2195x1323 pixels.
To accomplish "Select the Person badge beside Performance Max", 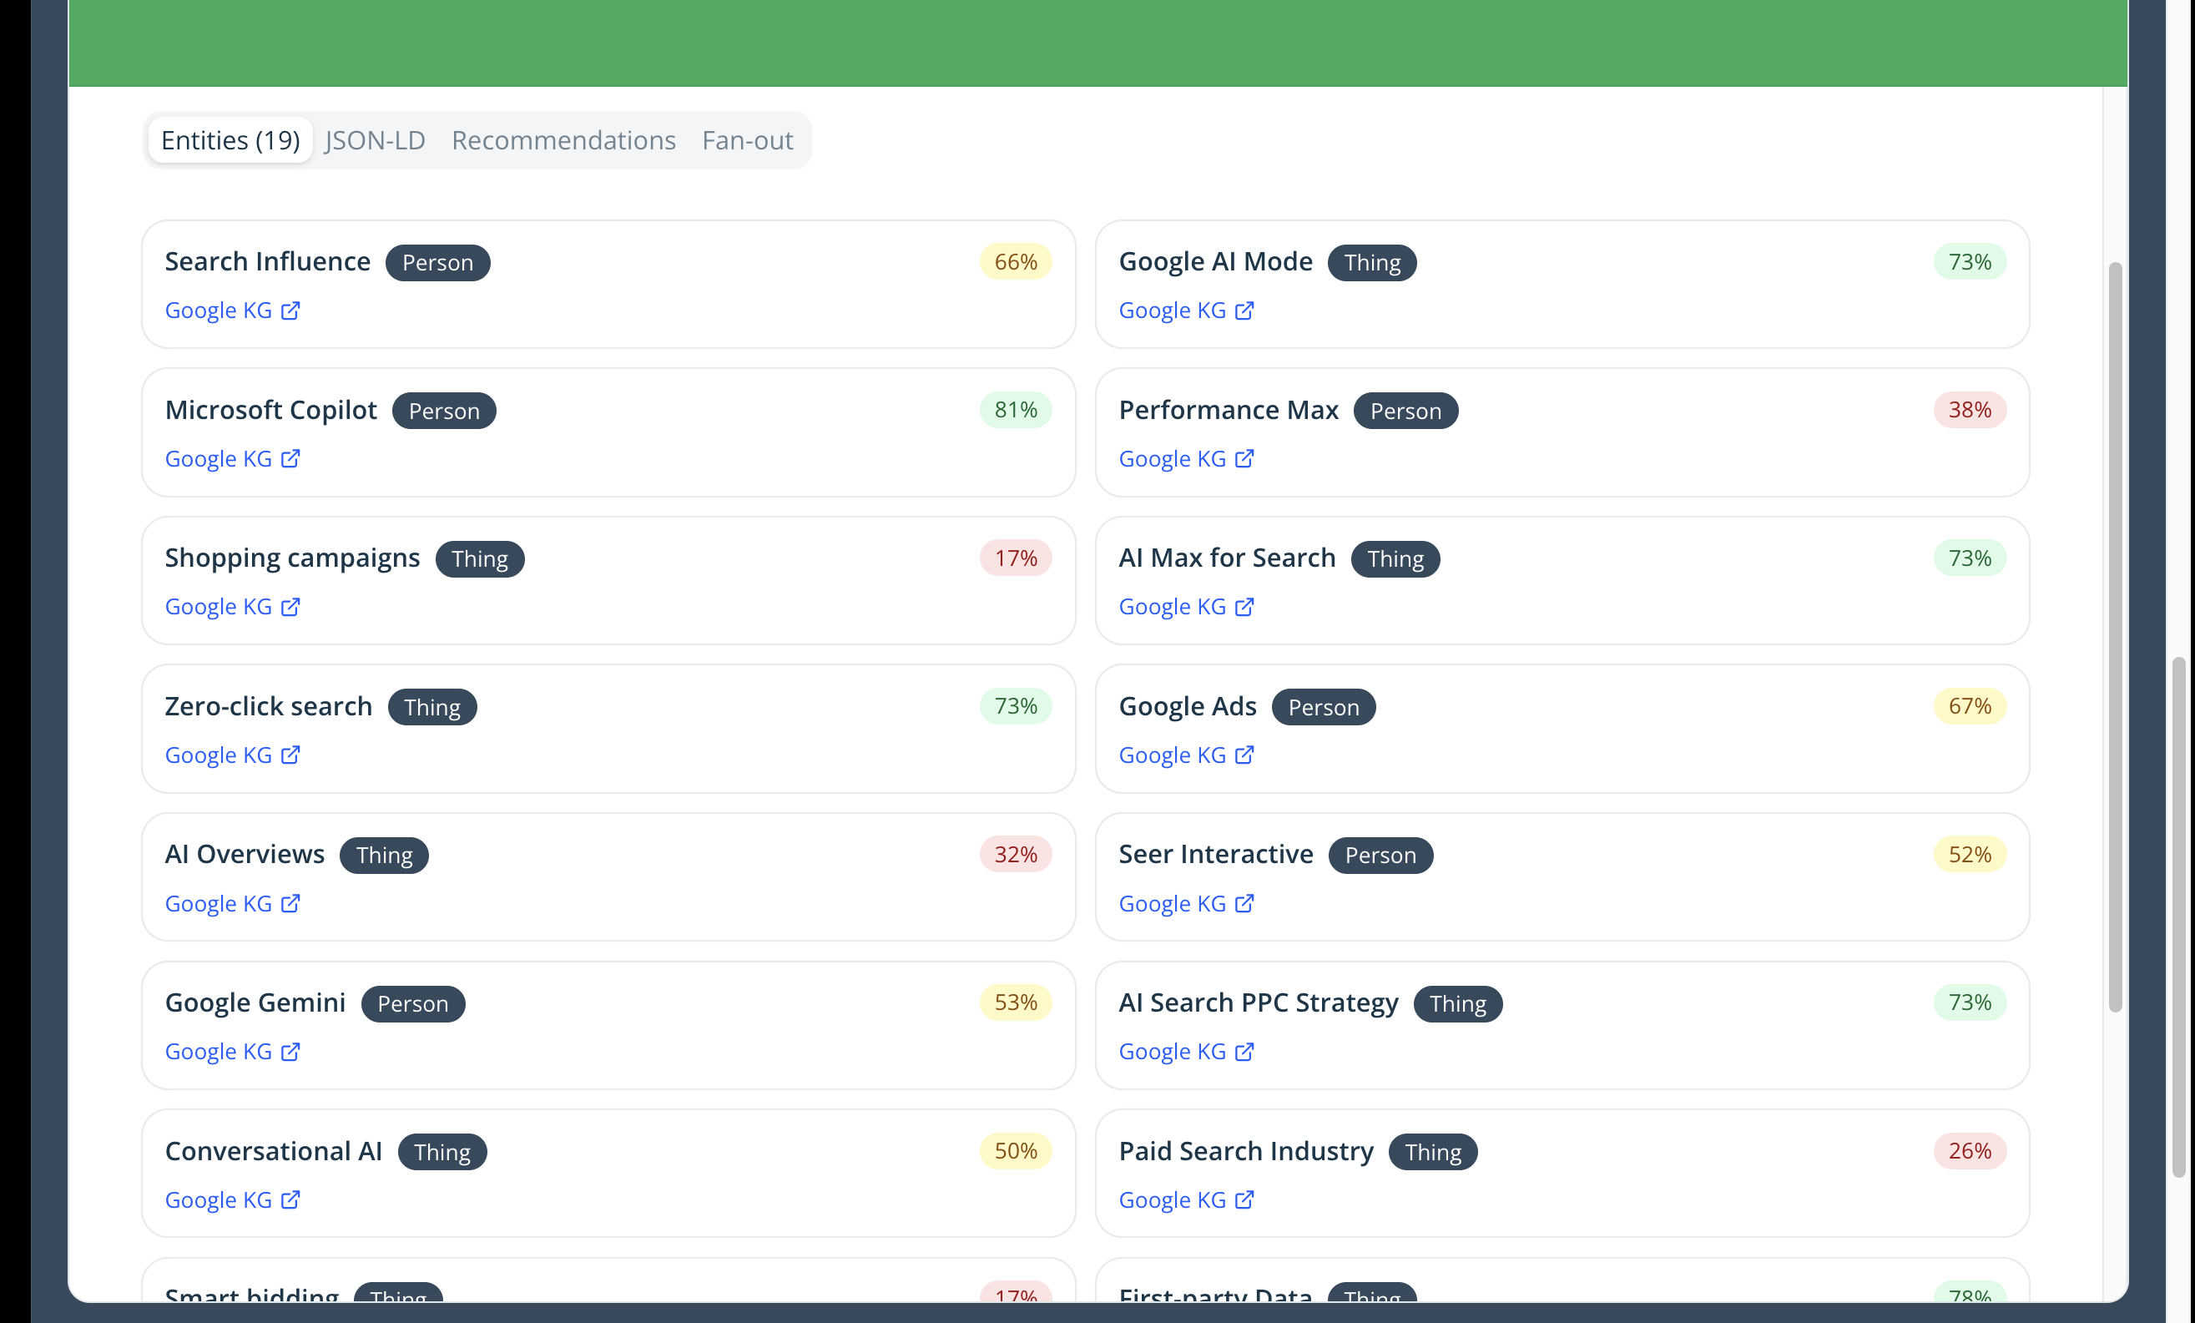I will (1405, 411).
